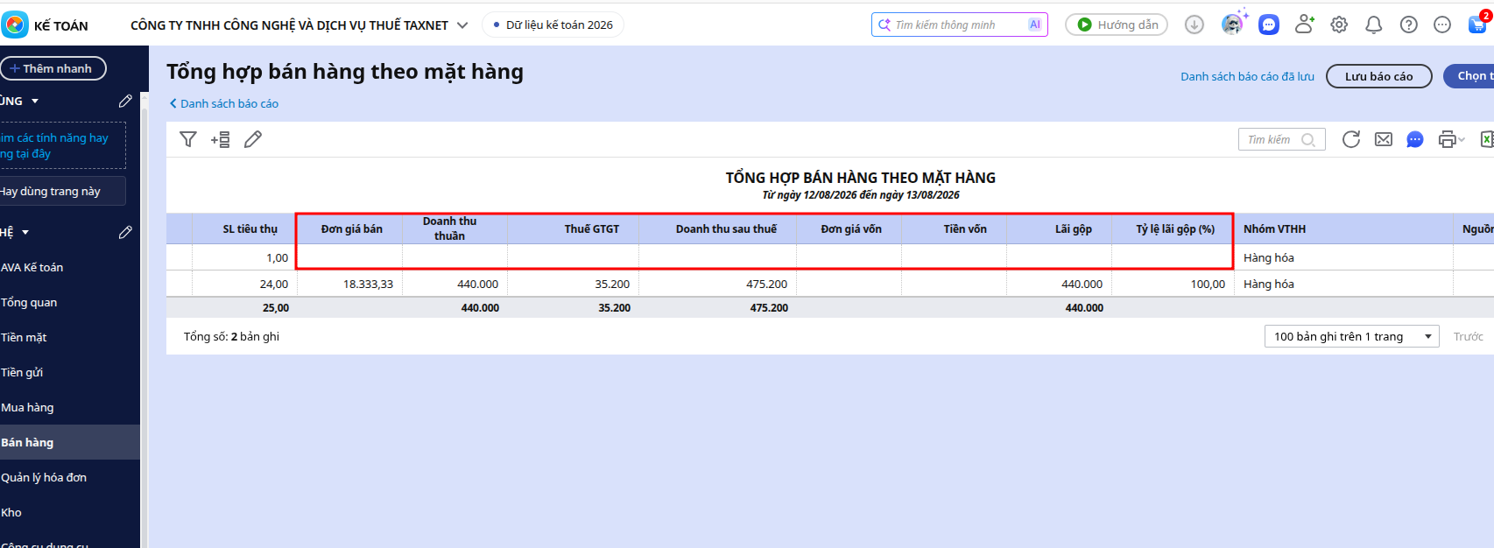Open the blue chat support icon in header
Screen dimensions: 1494x548
1269,25
